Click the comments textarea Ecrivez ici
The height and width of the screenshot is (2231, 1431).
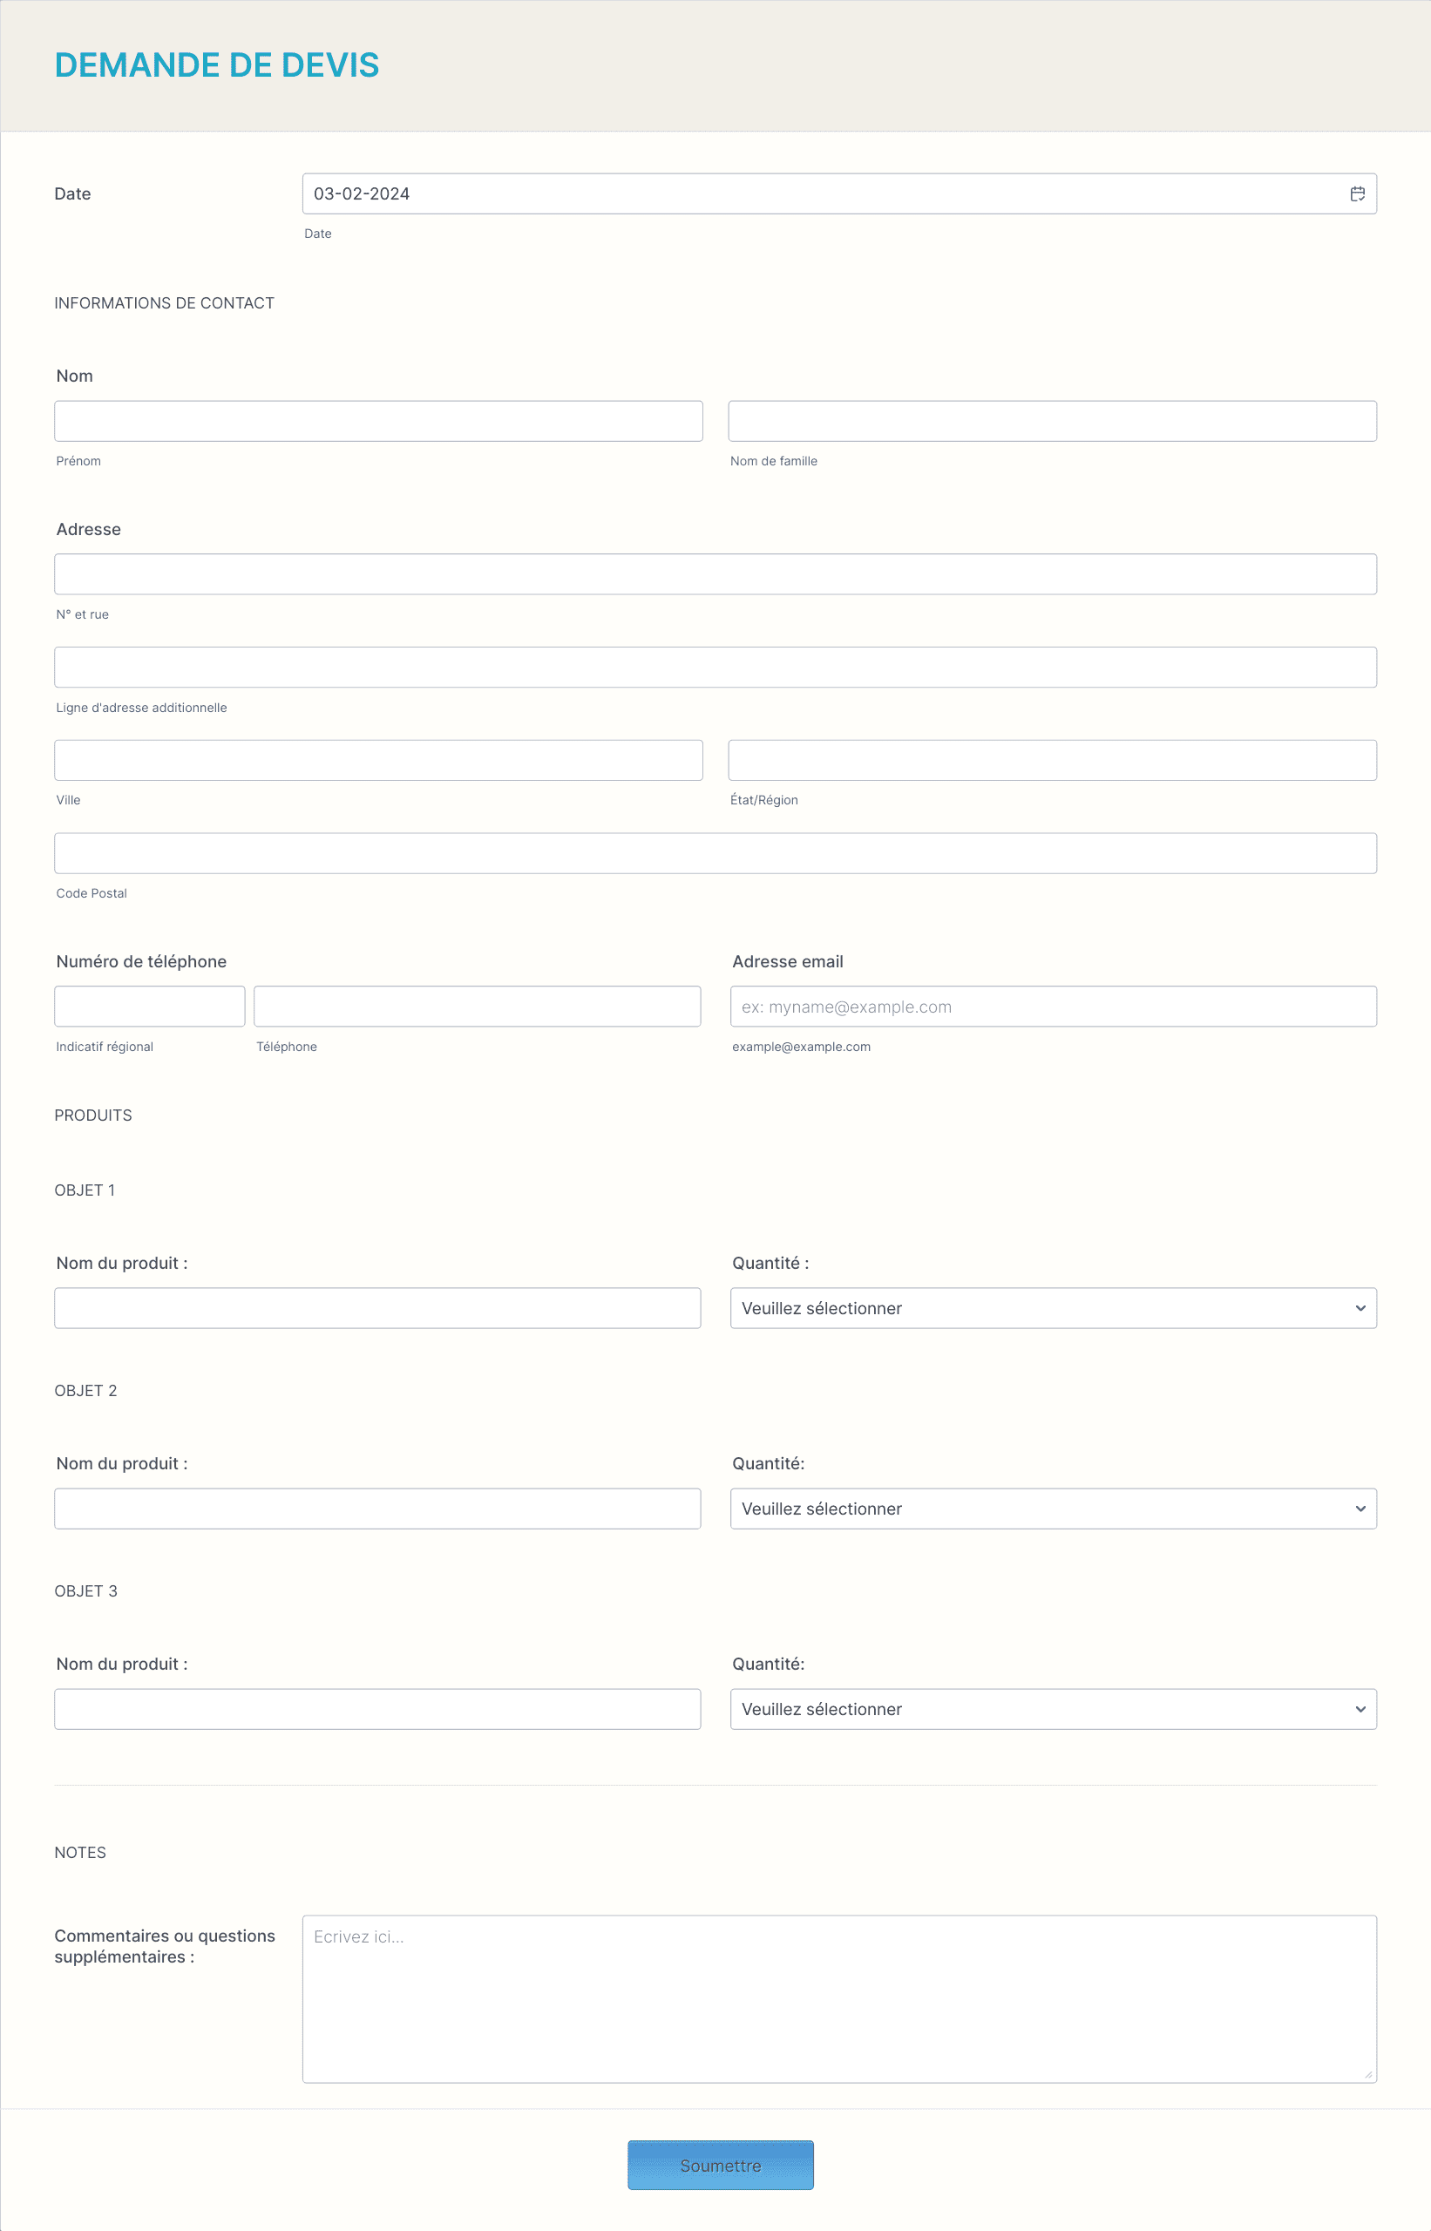[838, 1998]
